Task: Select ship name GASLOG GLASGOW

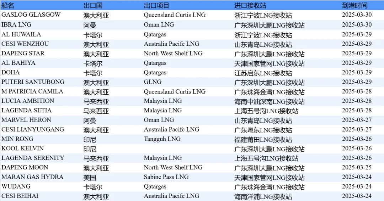Action: coord(31,15)
